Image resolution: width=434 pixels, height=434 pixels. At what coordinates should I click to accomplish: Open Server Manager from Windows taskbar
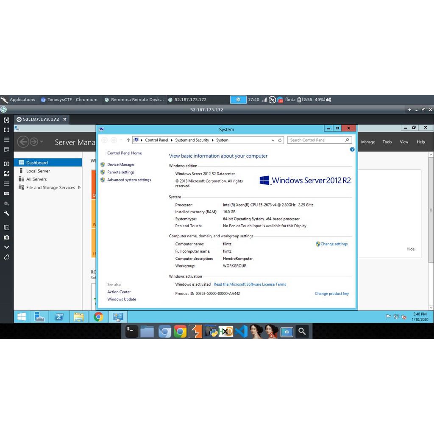39,317
